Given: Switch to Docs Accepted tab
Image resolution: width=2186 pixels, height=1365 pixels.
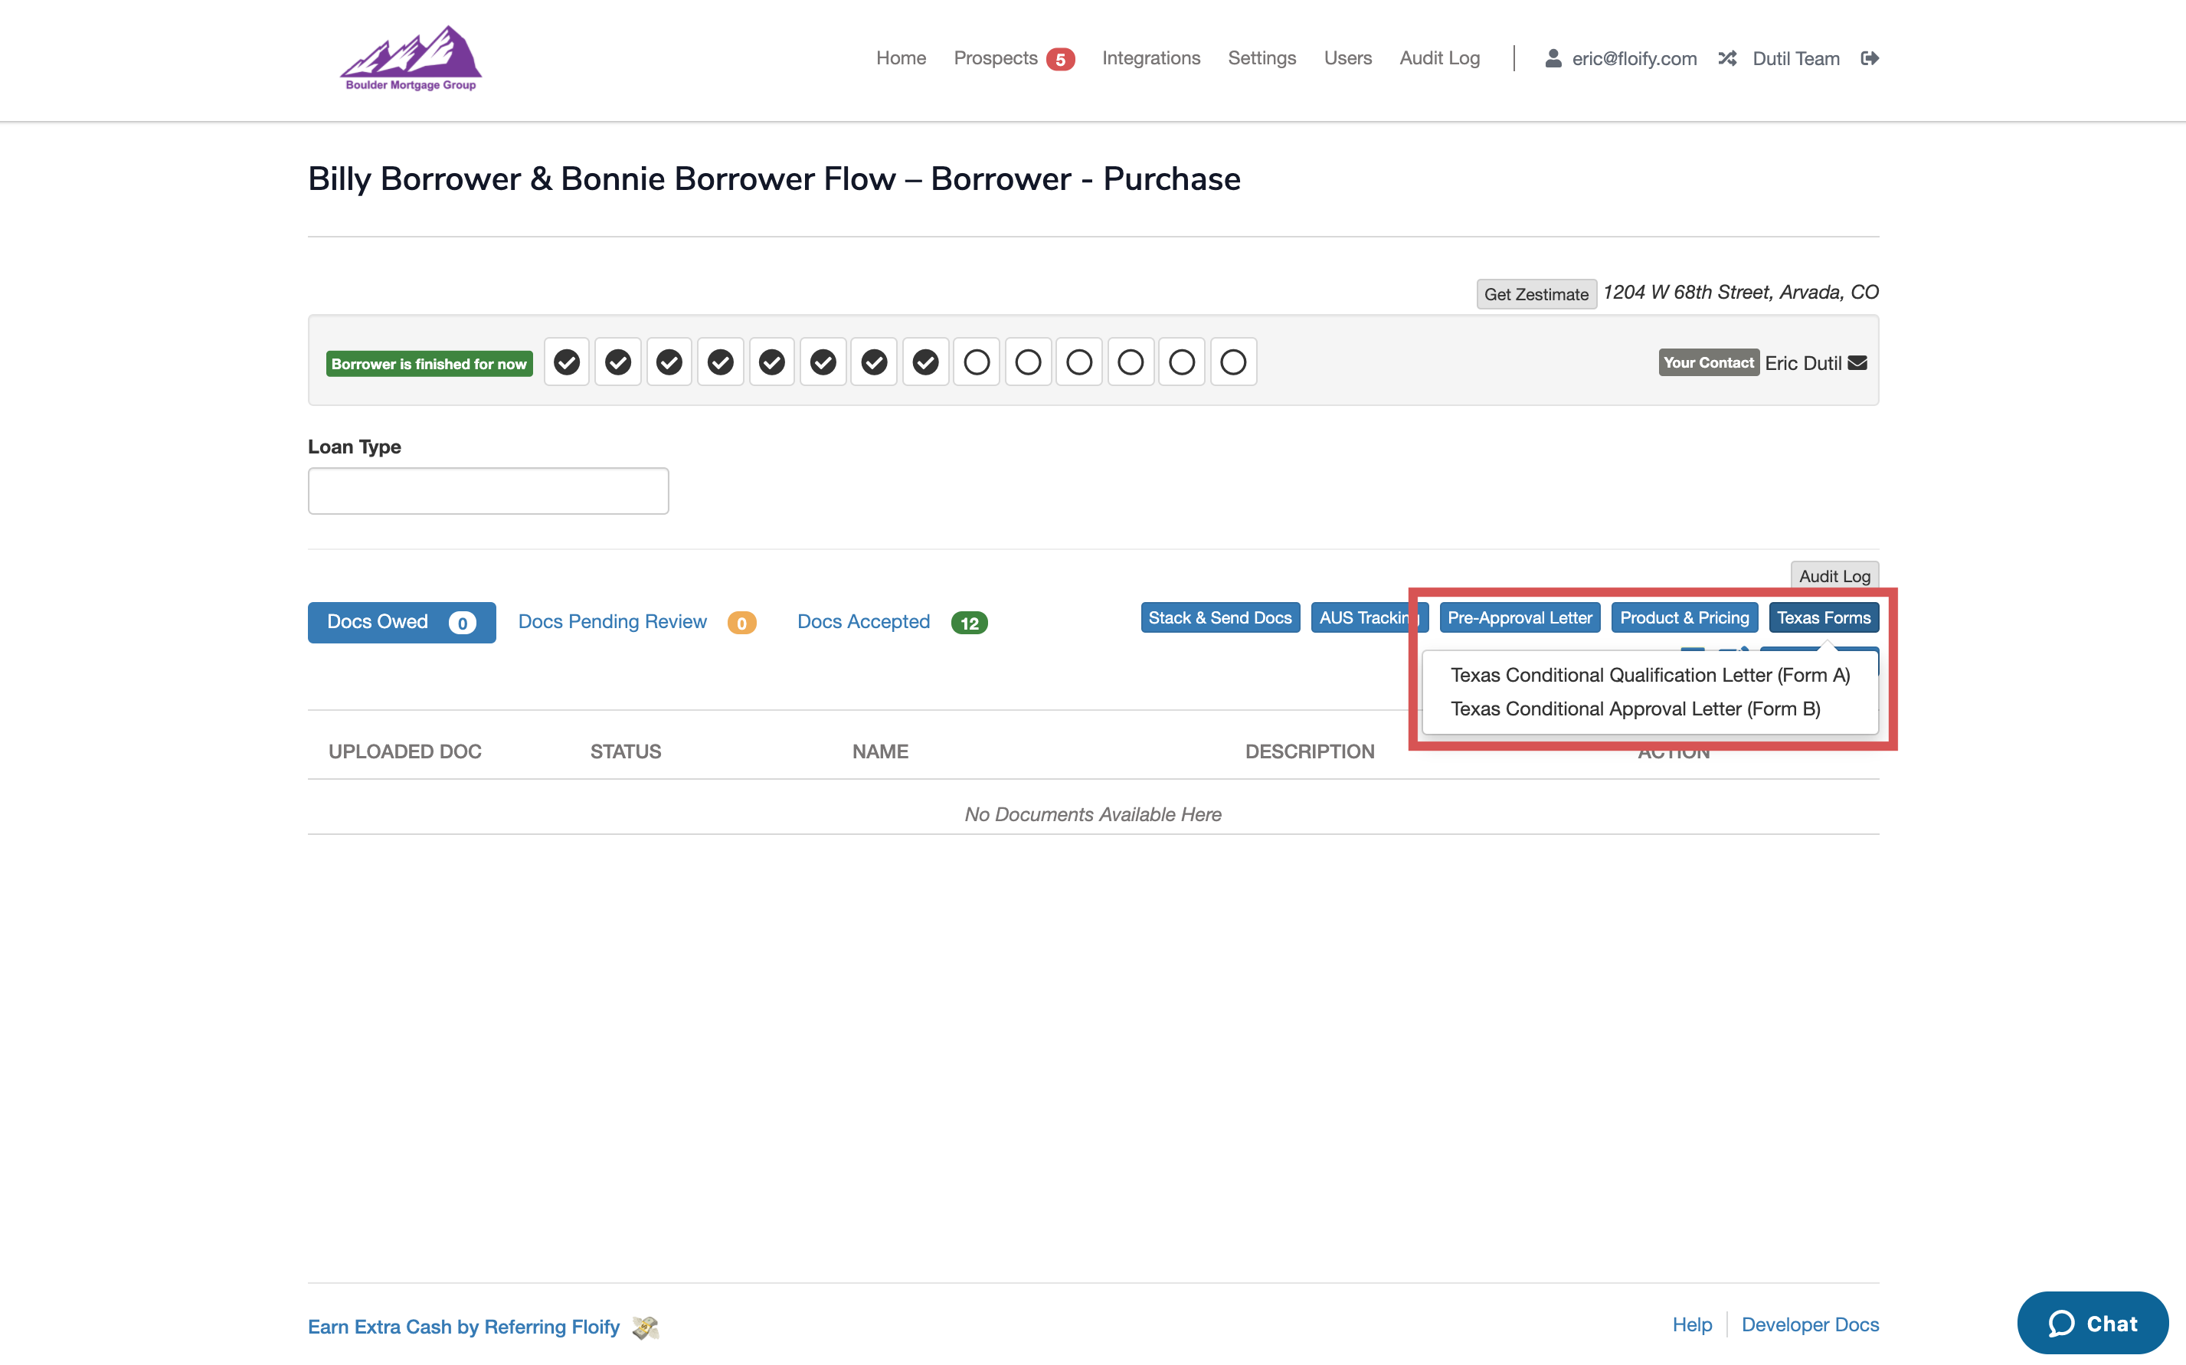Looking at the screenshot, I should click(863, 622).
